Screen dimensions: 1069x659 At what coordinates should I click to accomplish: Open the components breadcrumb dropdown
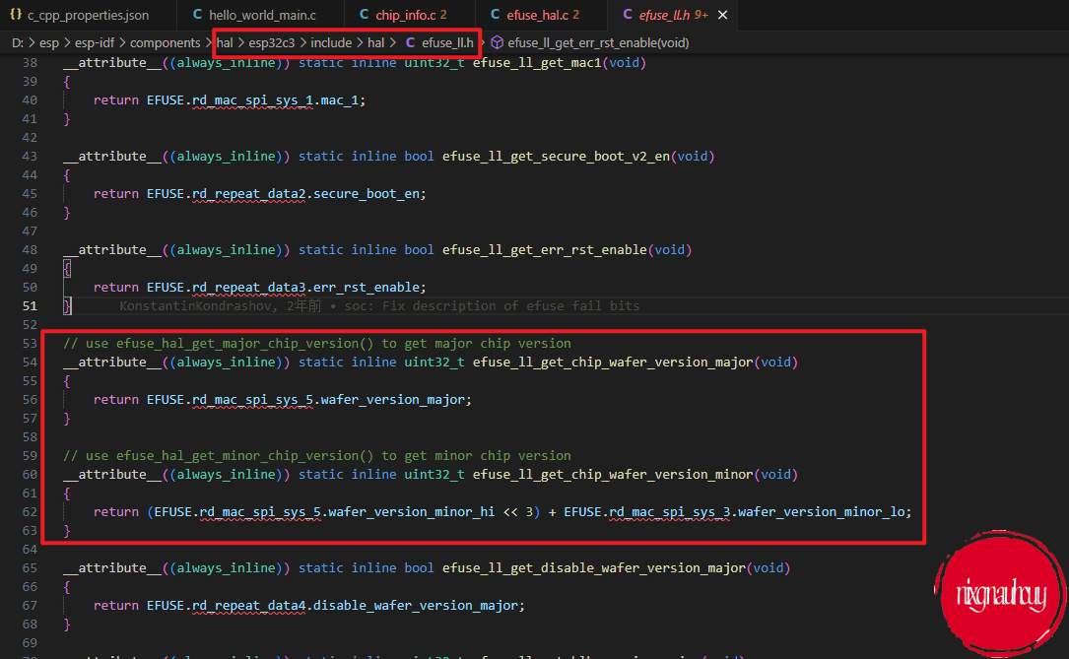click(164, 42)
